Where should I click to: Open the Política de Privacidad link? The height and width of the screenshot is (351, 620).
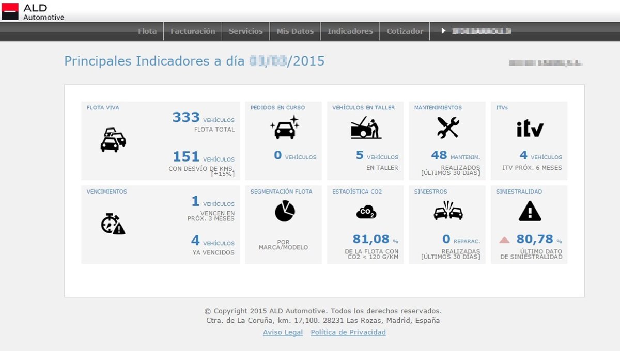[348, 332]
